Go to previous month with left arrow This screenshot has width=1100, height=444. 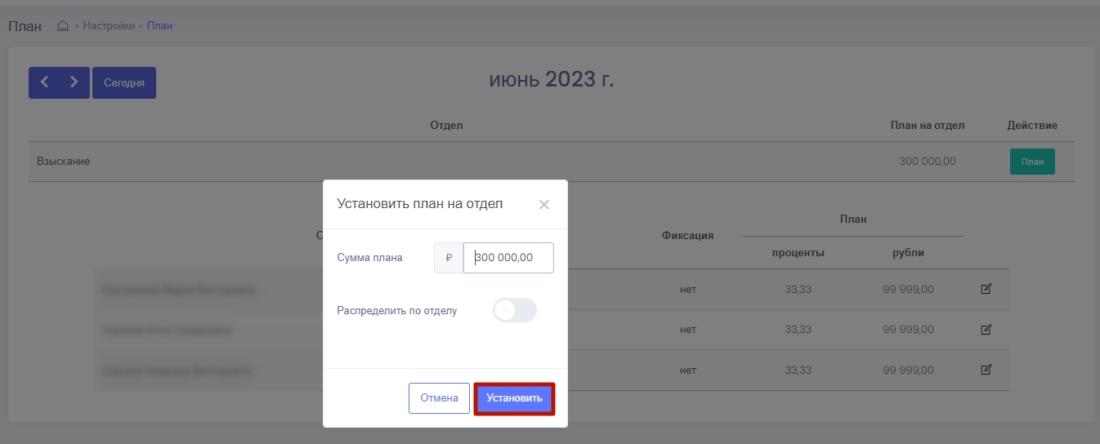(x=44, y=82)
